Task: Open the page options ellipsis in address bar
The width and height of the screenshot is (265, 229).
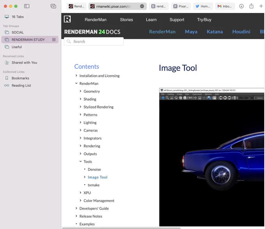Action: coord(142,6)
